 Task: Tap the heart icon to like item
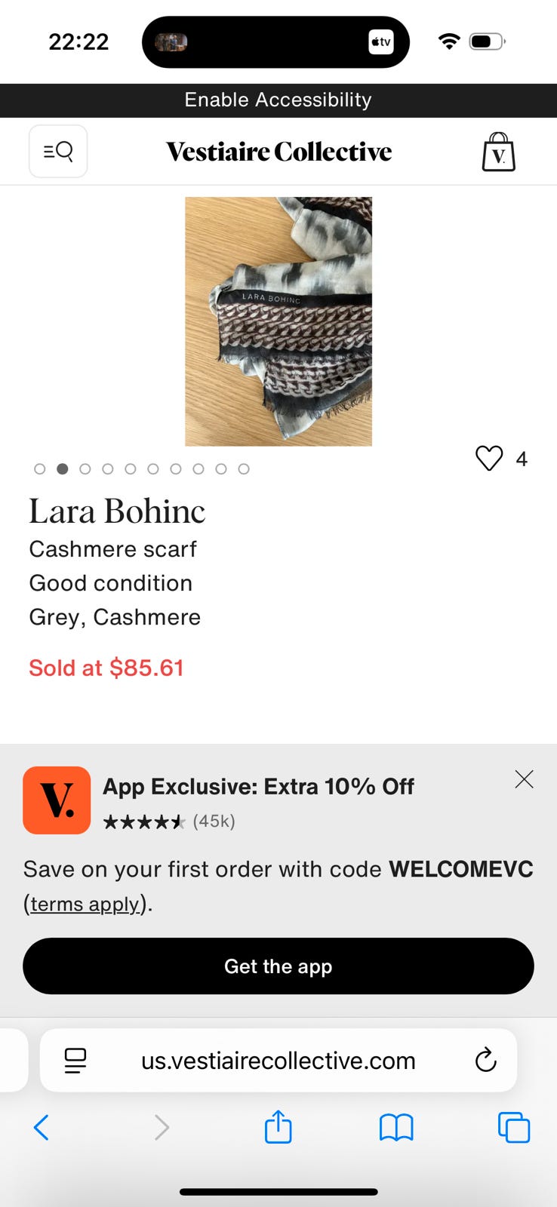489,458
